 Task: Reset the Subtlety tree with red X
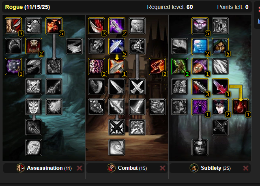point(245,168)
